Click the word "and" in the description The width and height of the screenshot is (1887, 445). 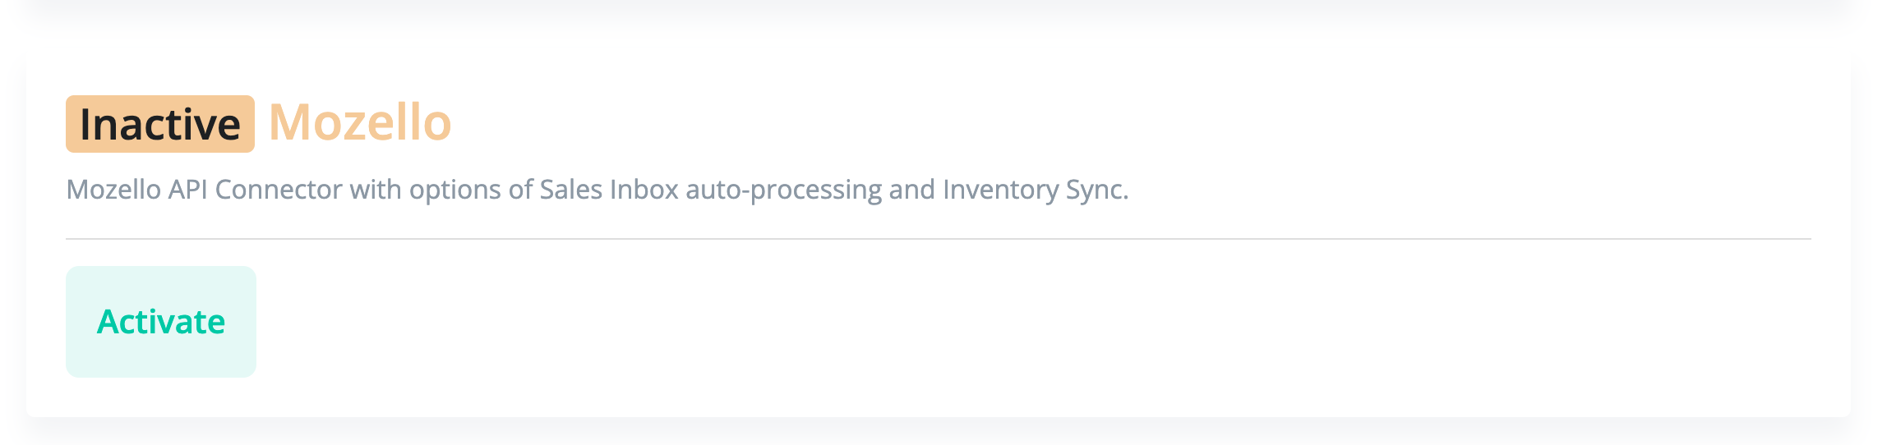coord(911,190)
